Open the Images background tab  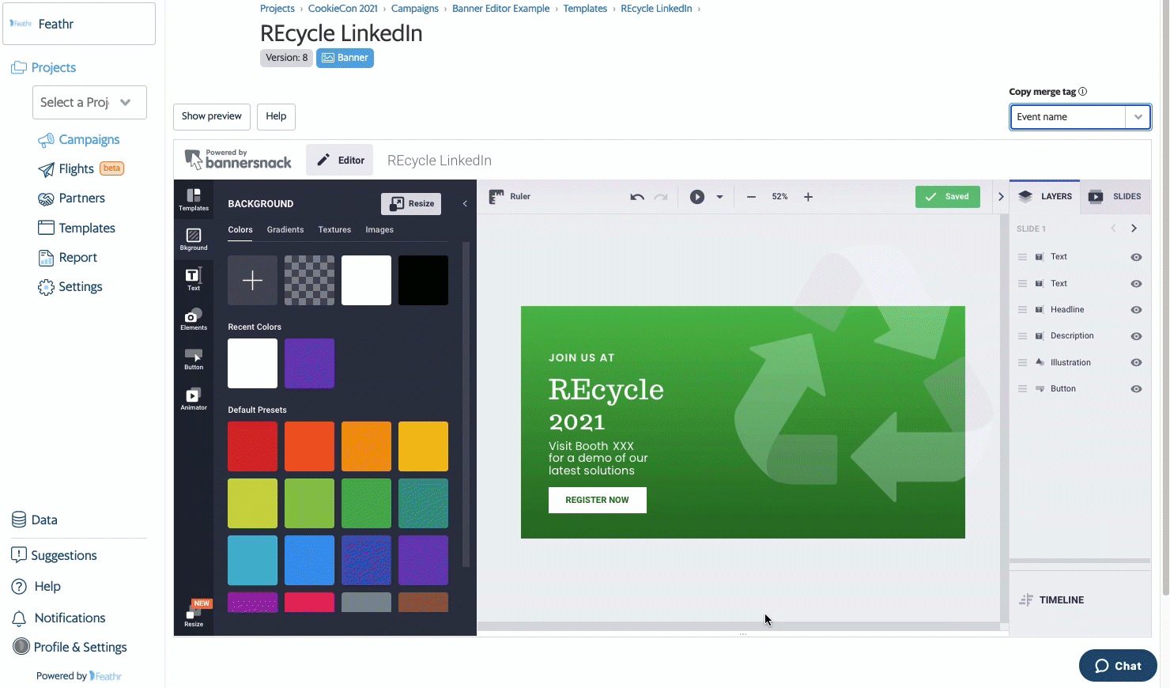click(x=379, y=230)
